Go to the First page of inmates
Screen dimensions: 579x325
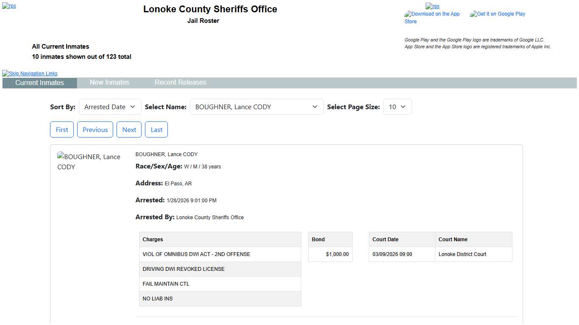pos(62,130)
